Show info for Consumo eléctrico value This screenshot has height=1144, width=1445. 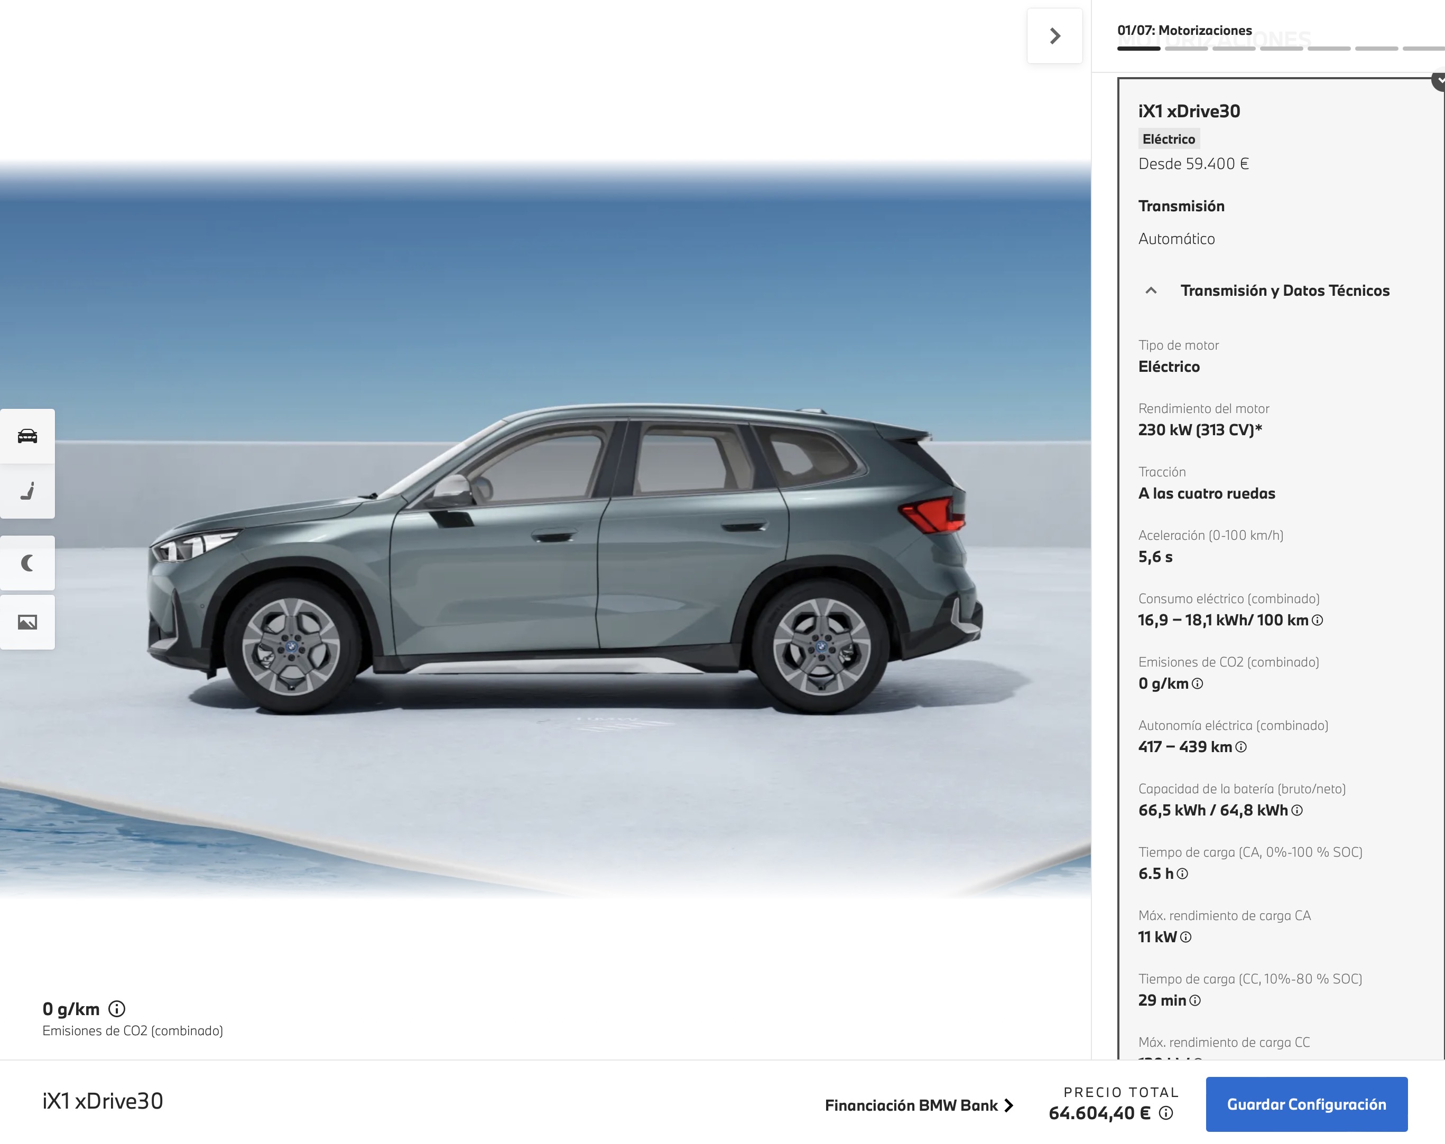pos(1317,620)
